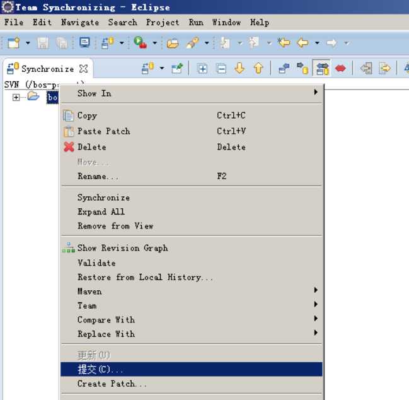Open the New wizard dropdown arrow
409x400 pixels.
pos(28,42)
